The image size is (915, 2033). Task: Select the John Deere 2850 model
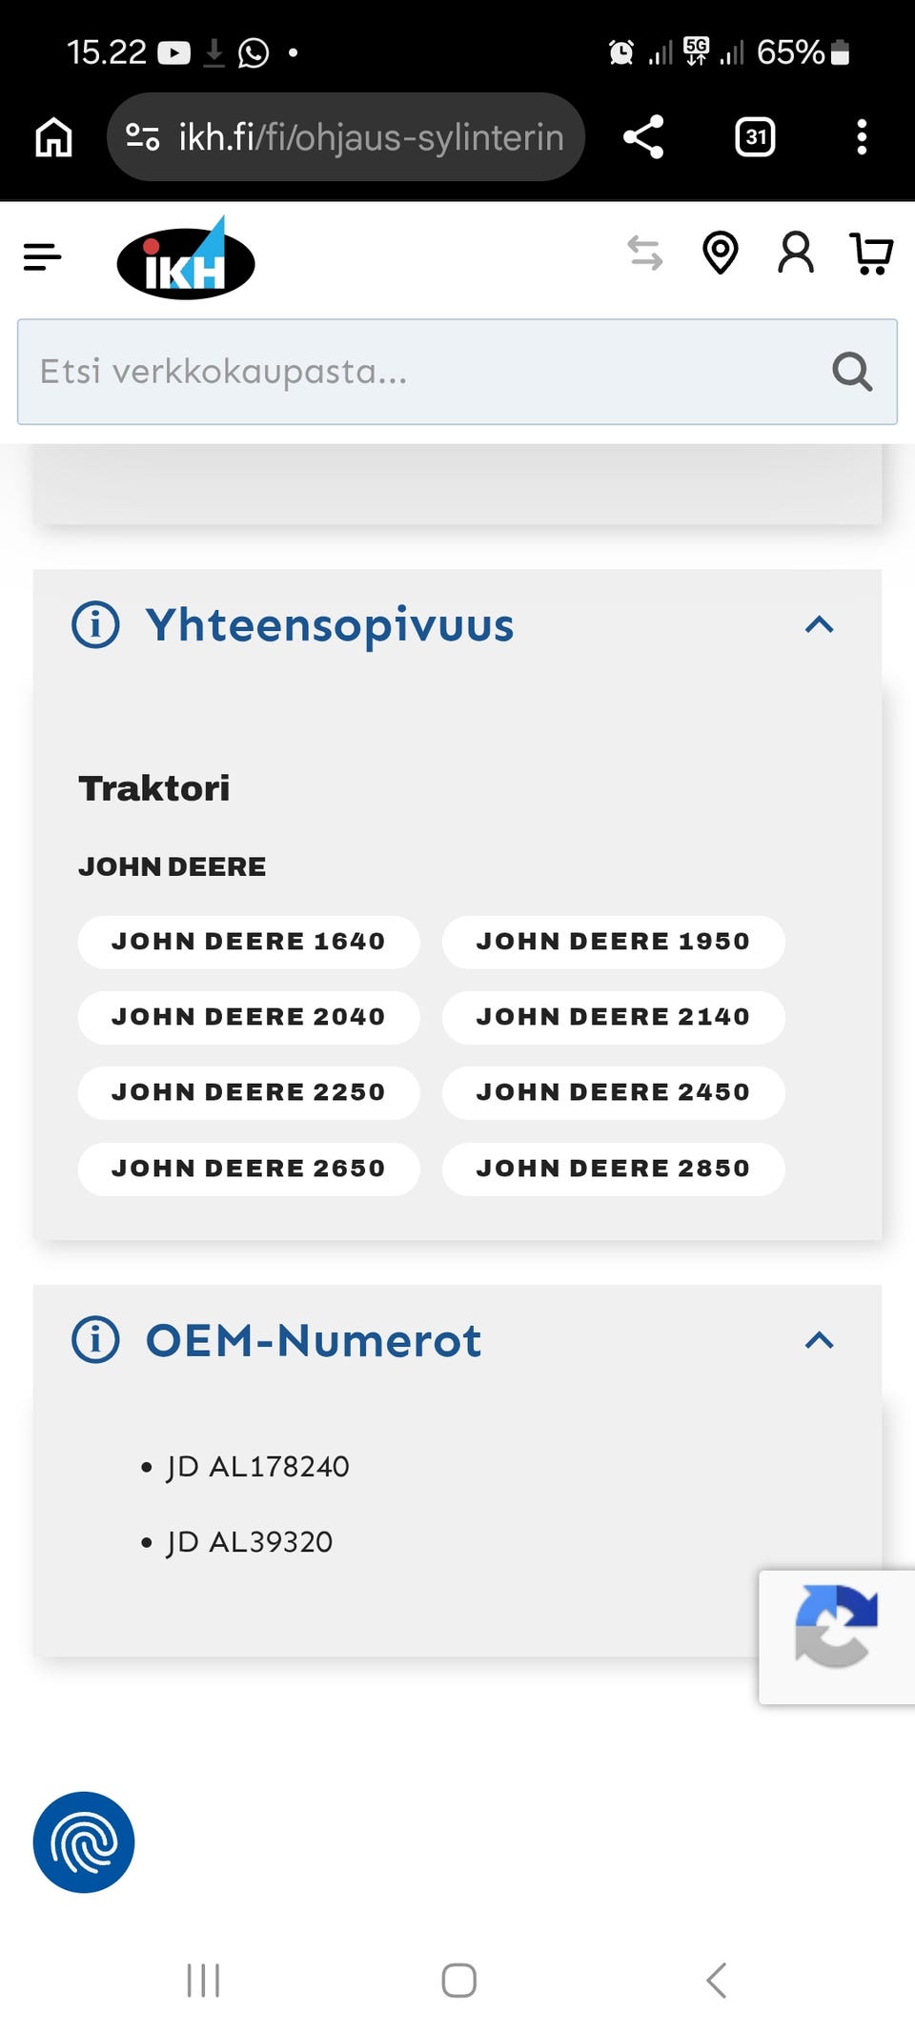(x=613, y=1169)
